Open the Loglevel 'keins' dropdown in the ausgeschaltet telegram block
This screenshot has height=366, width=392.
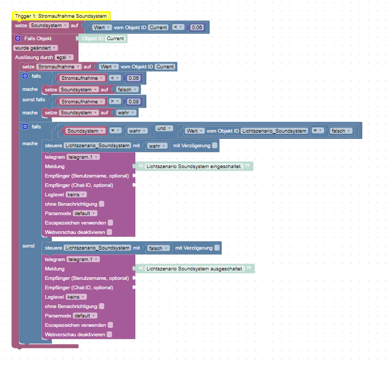[76, 297]
